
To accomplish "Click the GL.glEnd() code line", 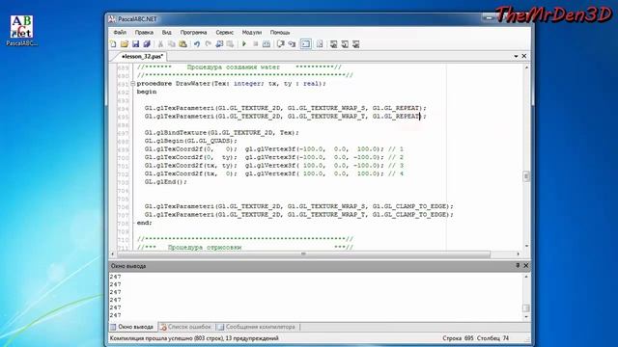I will tap(165, 182).
